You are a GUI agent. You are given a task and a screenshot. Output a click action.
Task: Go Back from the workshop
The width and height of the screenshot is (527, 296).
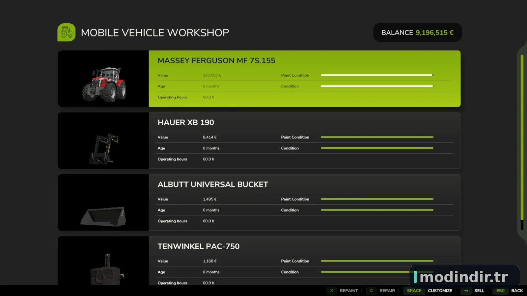point(517,290)
